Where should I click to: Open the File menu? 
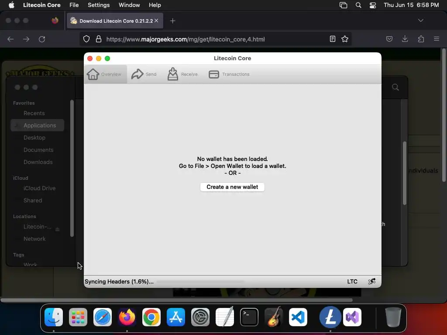(74, 5)
